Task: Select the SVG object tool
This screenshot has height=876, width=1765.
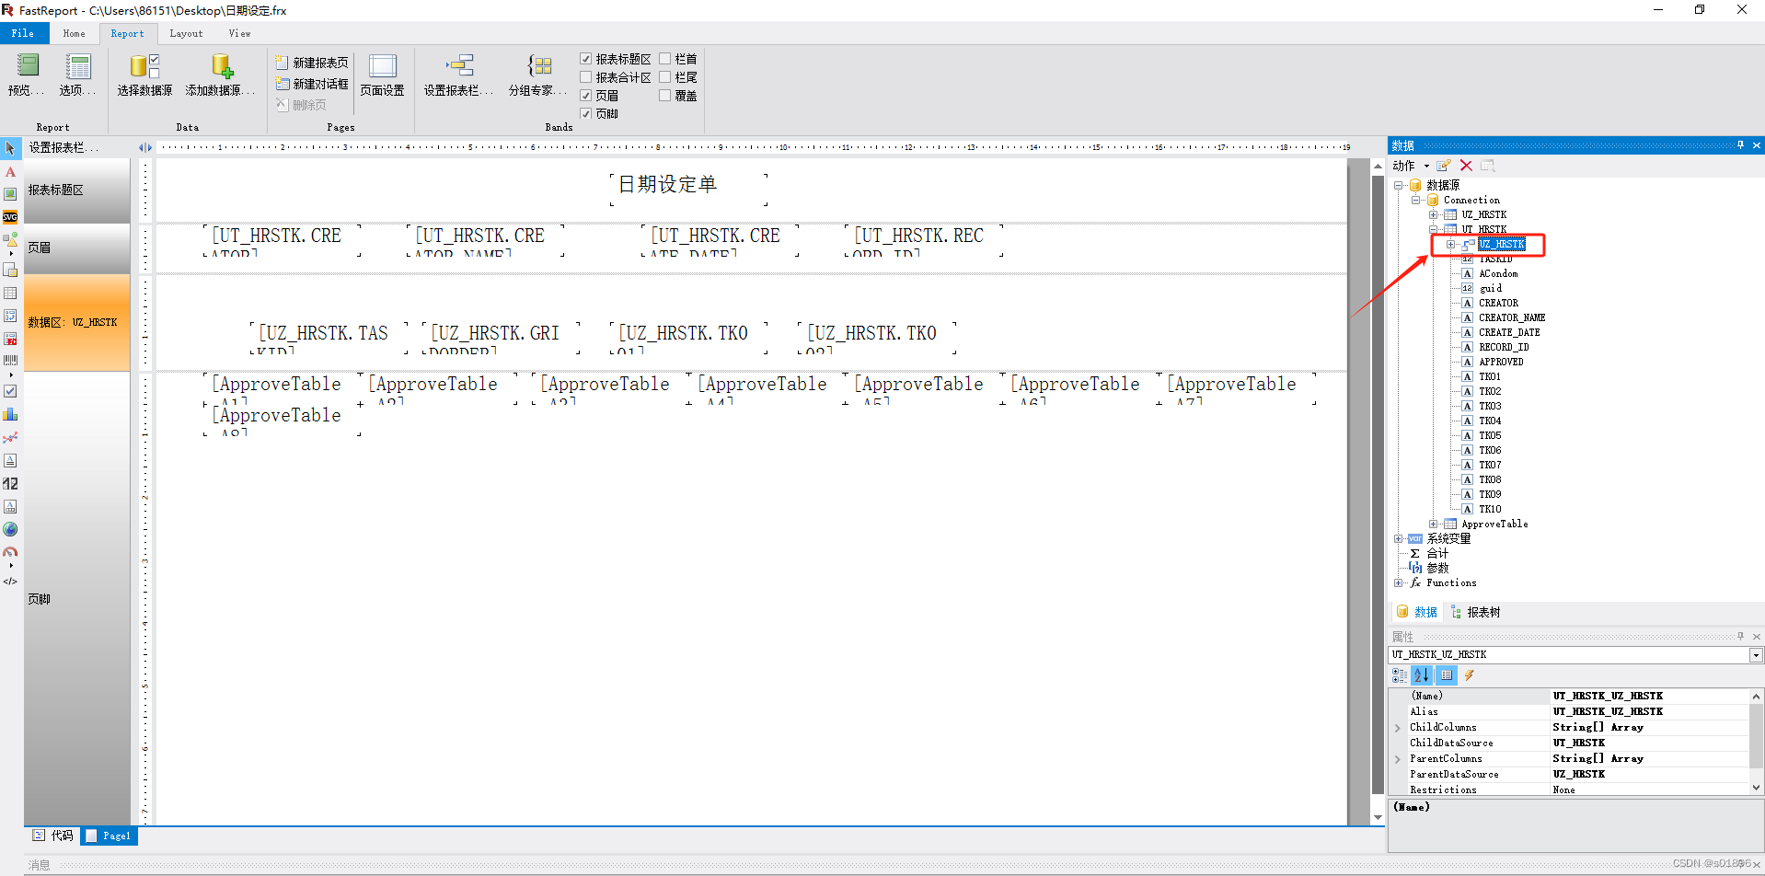Action: (x=10, y=217)
